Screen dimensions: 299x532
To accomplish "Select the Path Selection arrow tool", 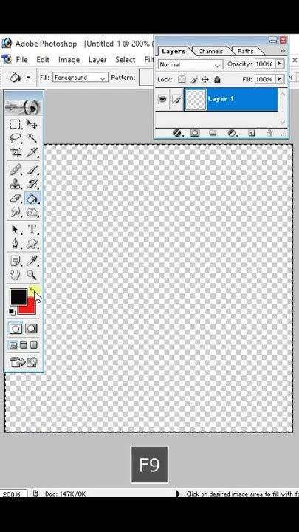I will (16, 230).
